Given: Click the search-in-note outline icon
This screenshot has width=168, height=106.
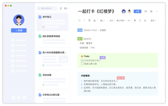Looking at the screenshot, I should 146,11.
